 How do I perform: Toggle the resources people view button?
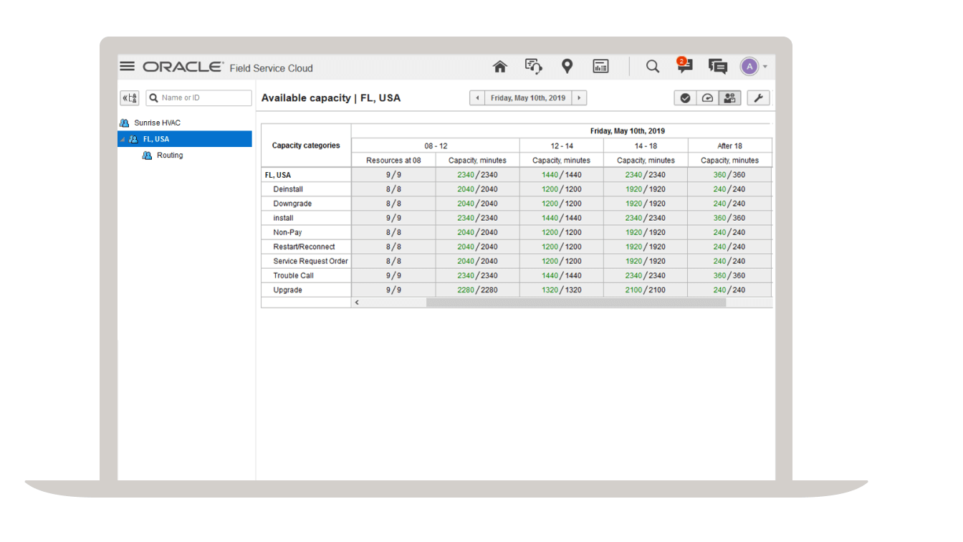pyautogui.click(x=729, y=98)
